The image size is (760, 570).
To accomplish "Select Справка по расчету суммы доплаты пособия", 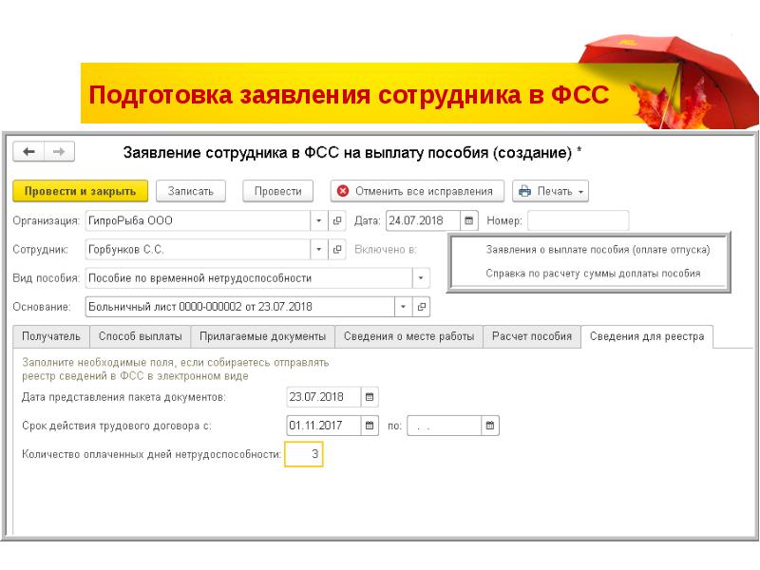I will pyautogui.click(x=593, y=273).
